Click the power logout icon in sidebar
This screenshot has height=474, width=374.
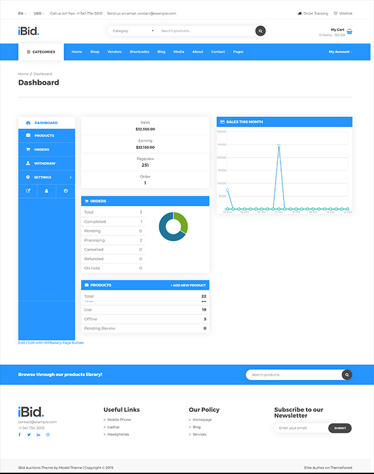coord(65,191)
